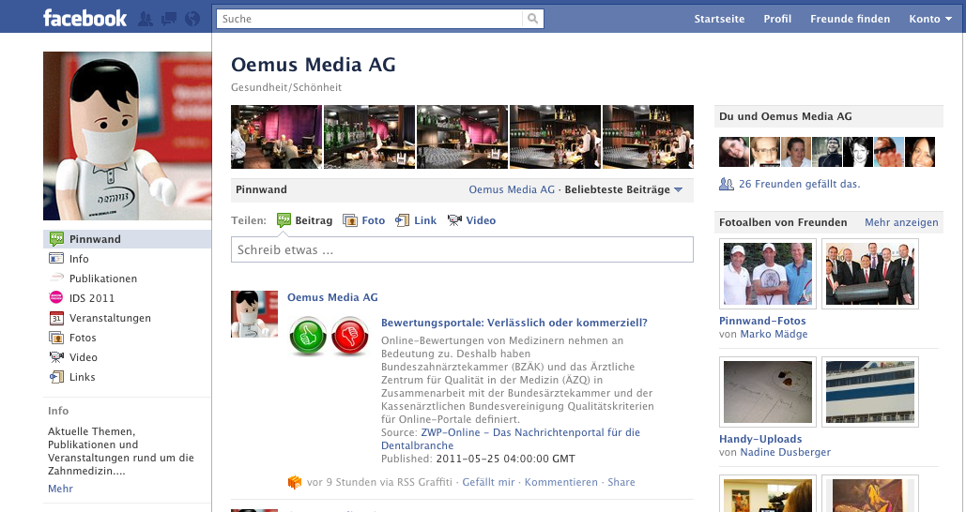This screenshot has width=966, height=512.
Task: Open first photo in the photo strip
Action: [277, 137]
